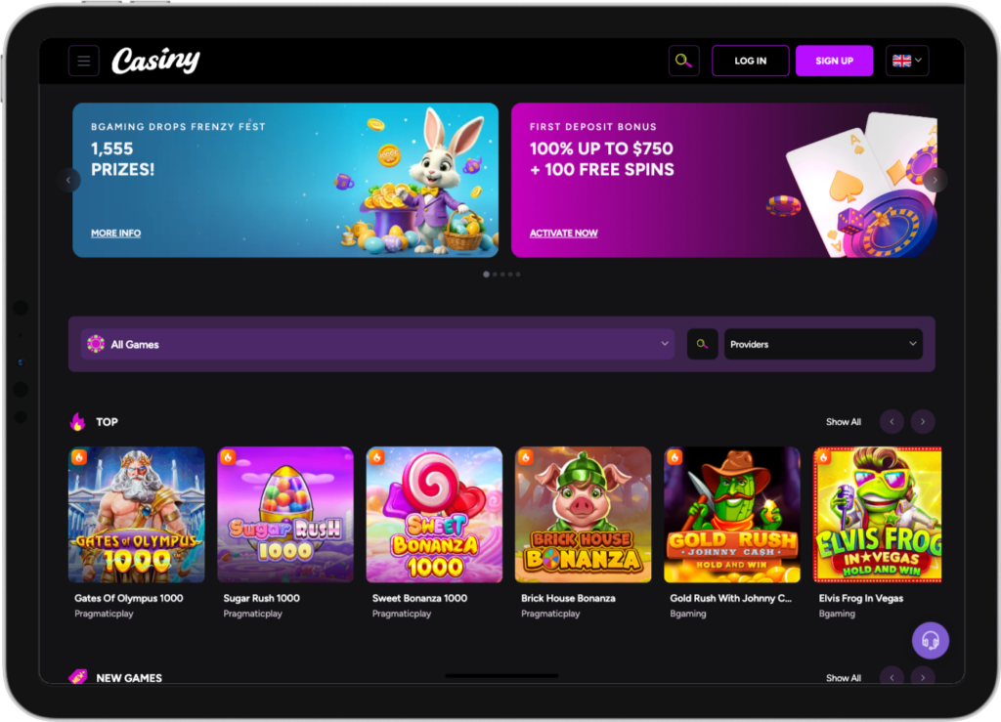Image resolution: width=1001 pixels, height=722 pixels.
Task: Click the games filter search icon
Action: (x=702, y=345)
